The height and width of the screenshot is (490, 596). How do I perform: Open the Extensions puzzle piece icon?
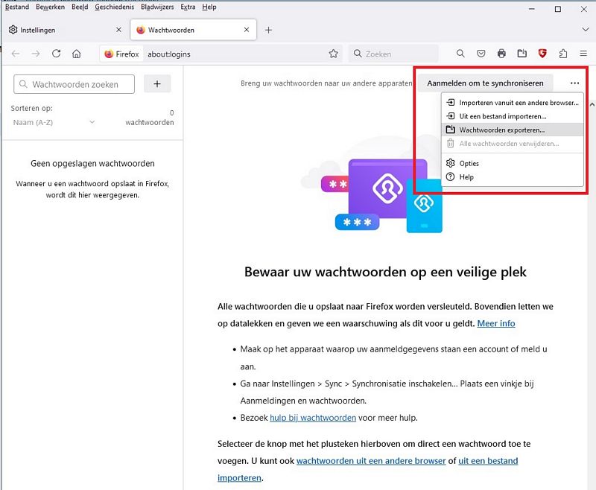(563, 54)
